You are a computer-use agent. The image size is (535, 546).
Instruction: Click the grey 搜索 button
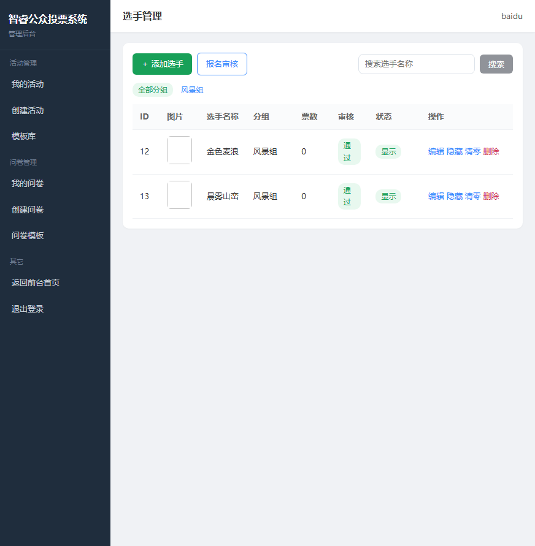coord(496,64)
